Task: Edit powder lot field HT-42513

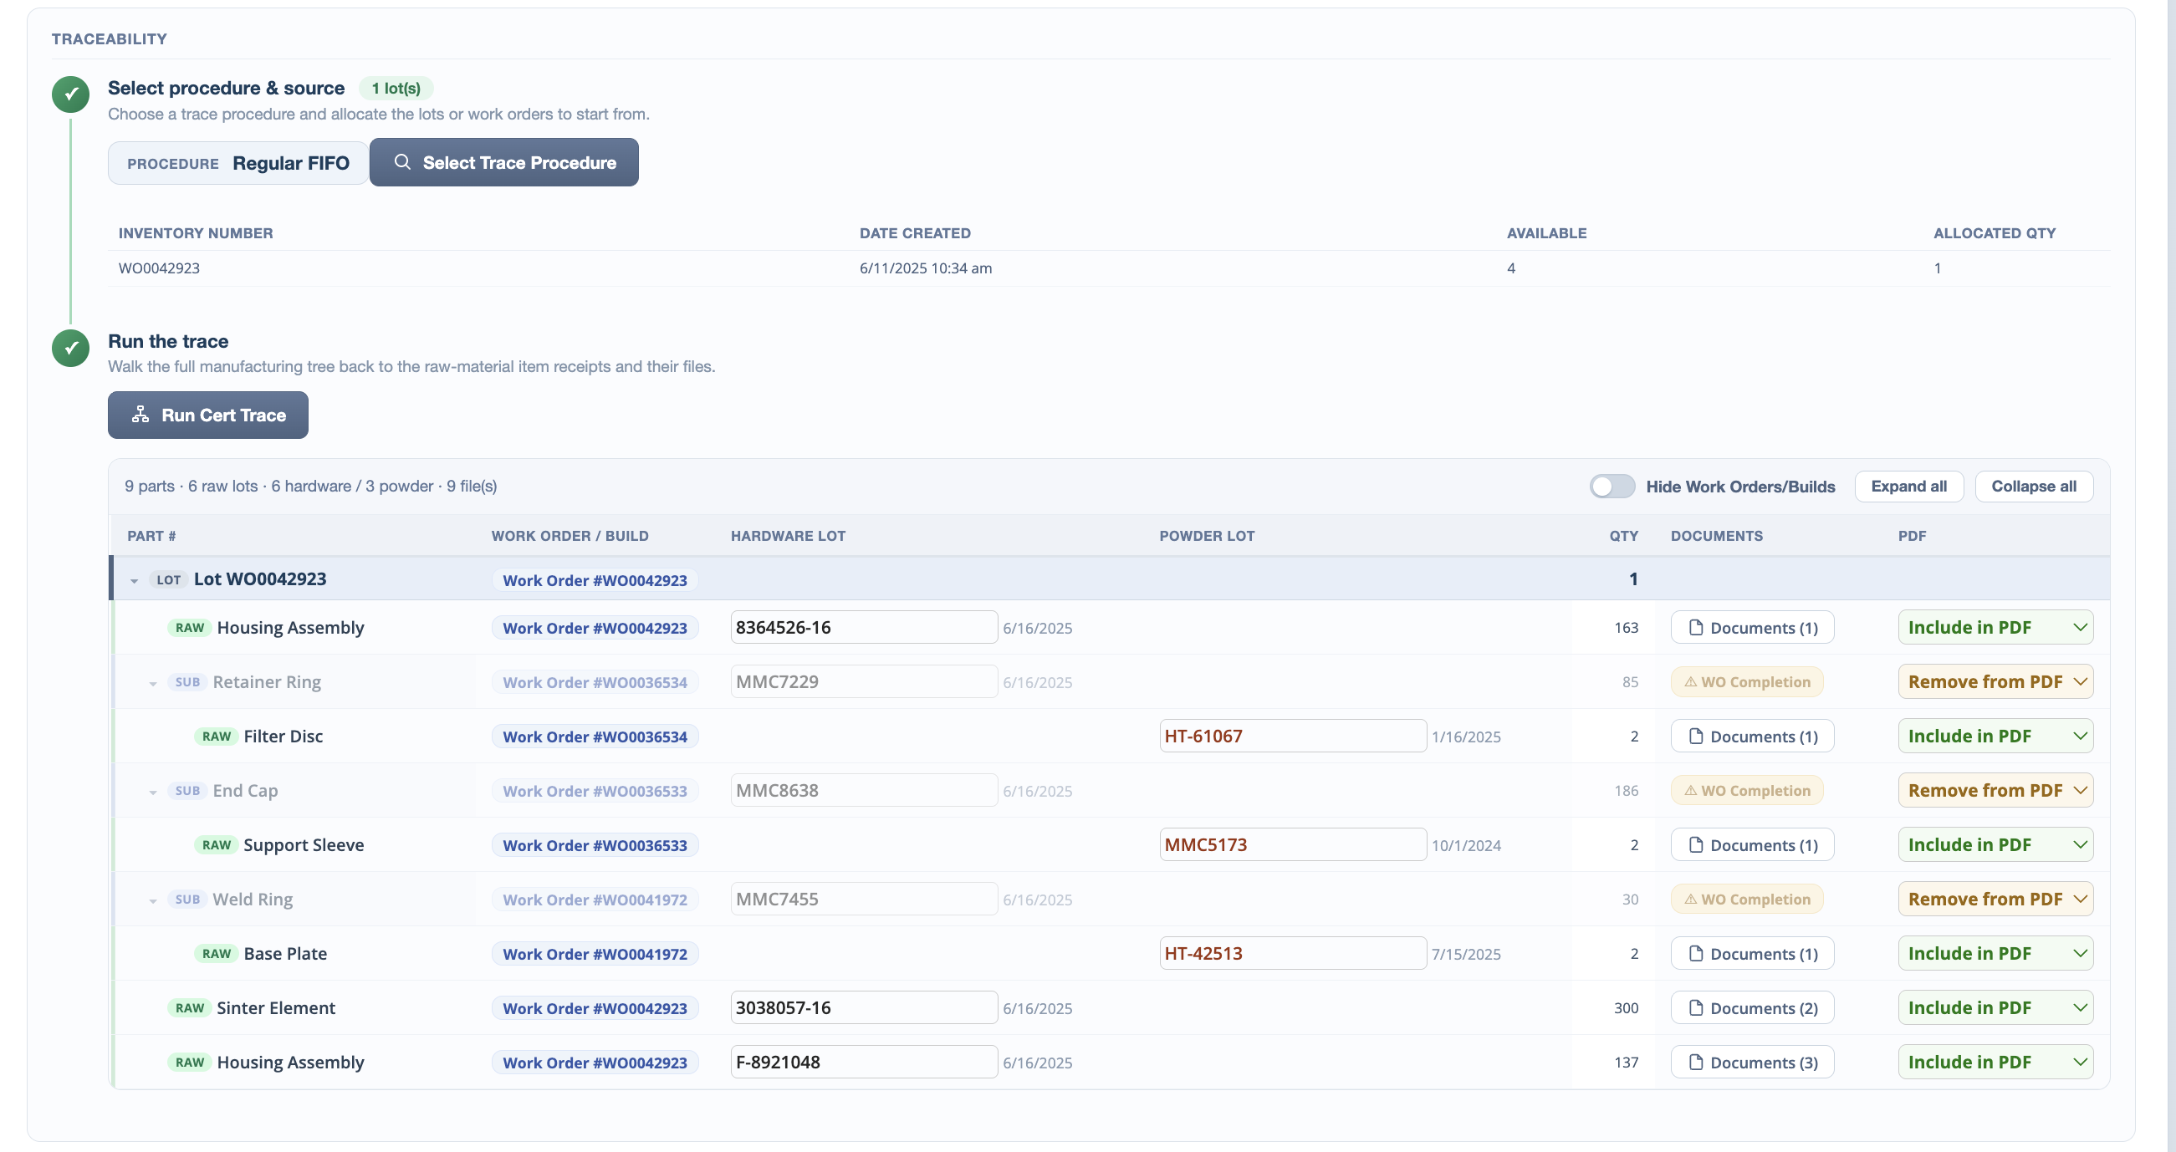Action: click(1292, 954)
